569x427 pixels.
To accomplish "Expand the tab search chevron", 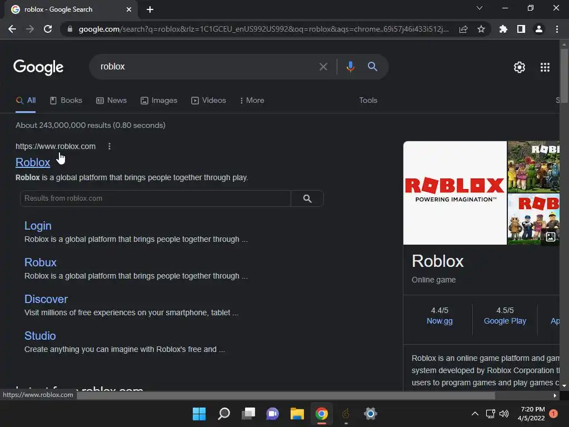I will 480,8.
